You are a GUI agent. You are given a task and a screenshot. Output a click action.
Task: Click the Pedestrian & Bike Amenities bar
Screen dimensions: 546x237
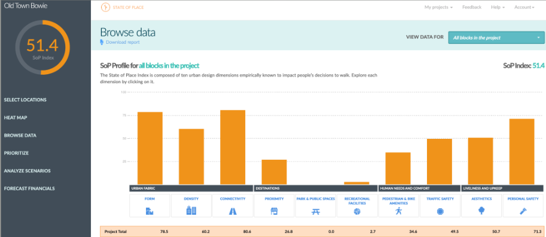[398, 168]
